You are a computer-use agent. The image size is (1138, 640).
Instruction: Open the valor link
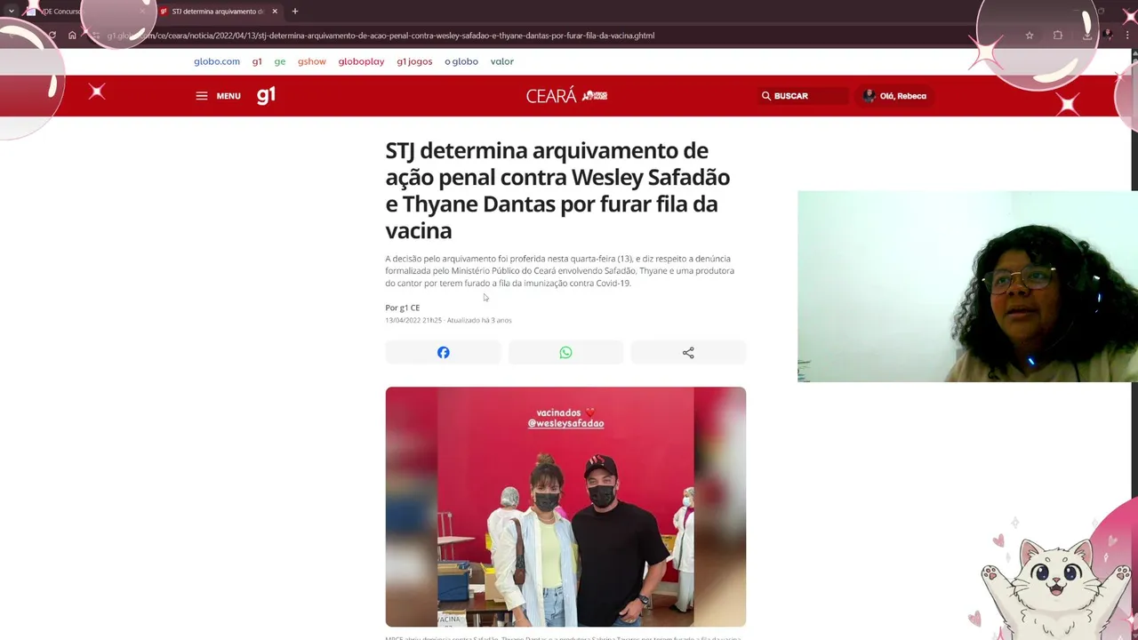502,61
